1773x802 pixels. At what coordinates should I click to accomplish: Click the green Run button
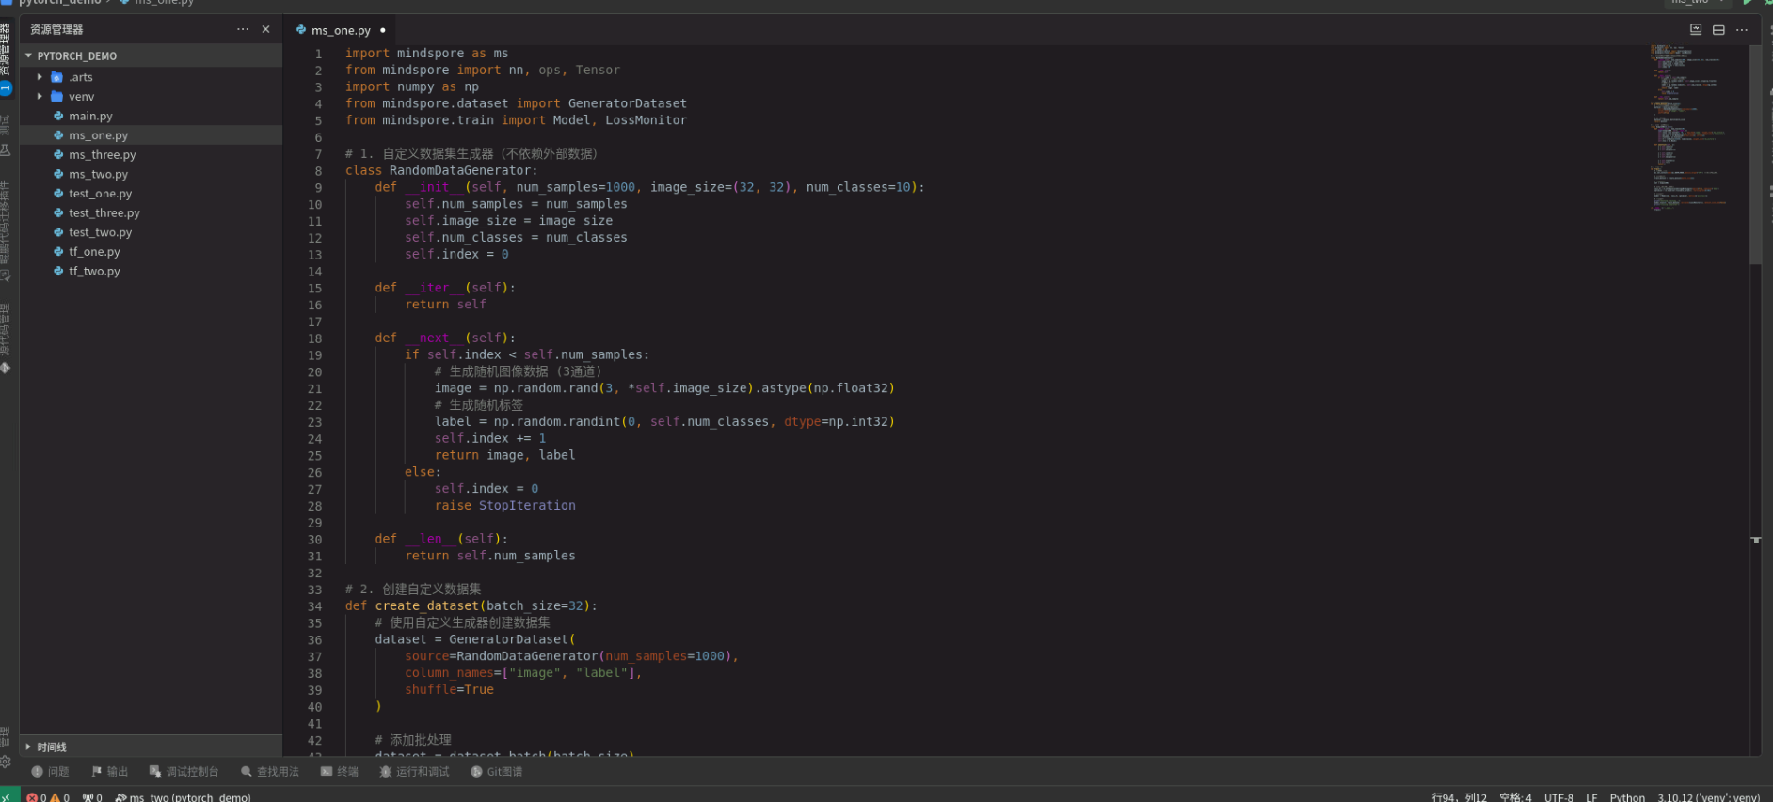click(1748, 3)
